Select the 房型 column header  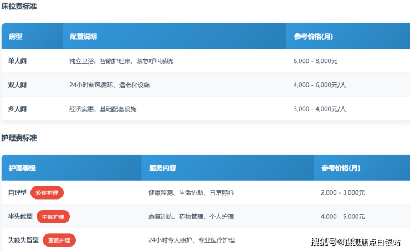click(16, 36)
